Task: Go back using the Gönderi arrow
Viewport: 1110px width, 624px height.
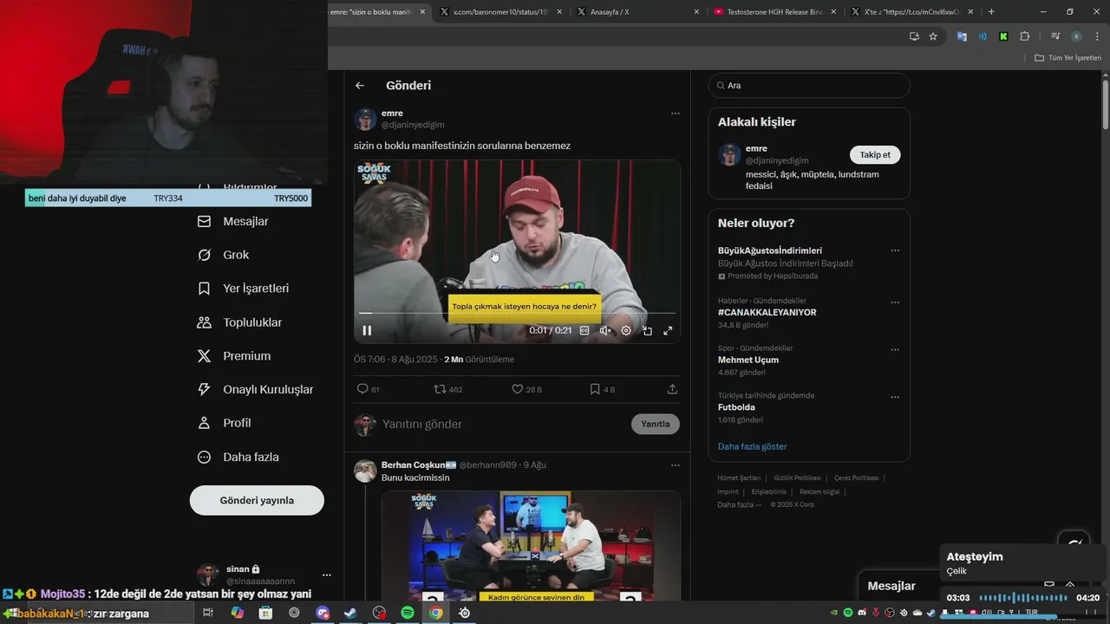Action: (360, 86)
